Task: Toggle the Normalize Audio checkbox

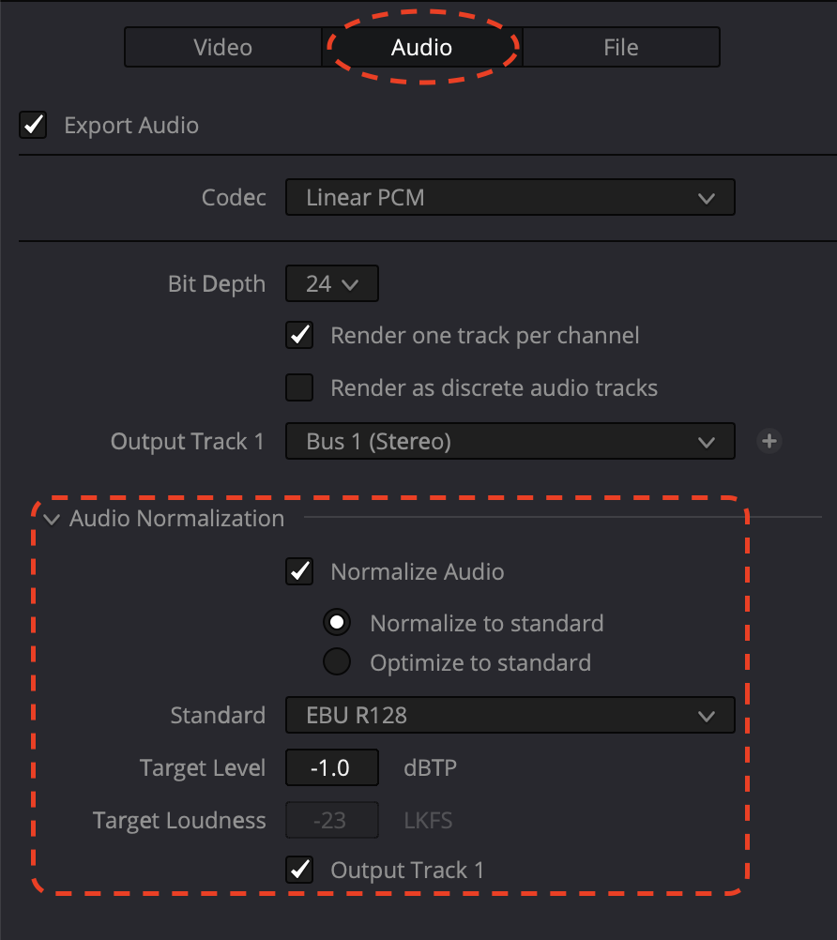Action: tap(300, 570)
